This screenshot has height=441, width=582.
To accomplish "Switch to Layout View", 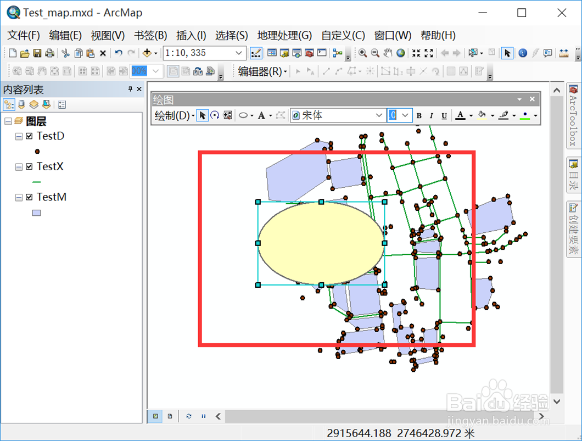I will (x=170, y=416).
